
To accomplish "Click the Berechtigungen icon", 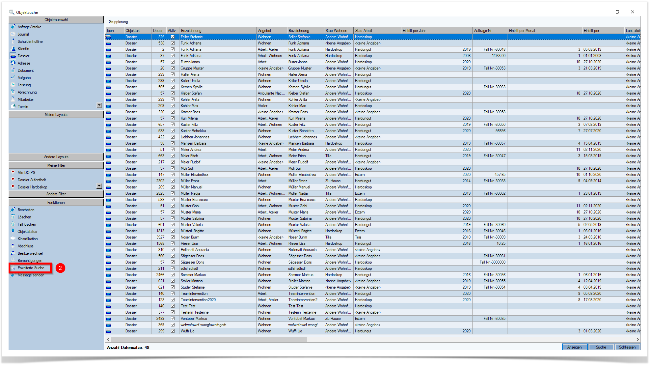I will coord(13,261).
